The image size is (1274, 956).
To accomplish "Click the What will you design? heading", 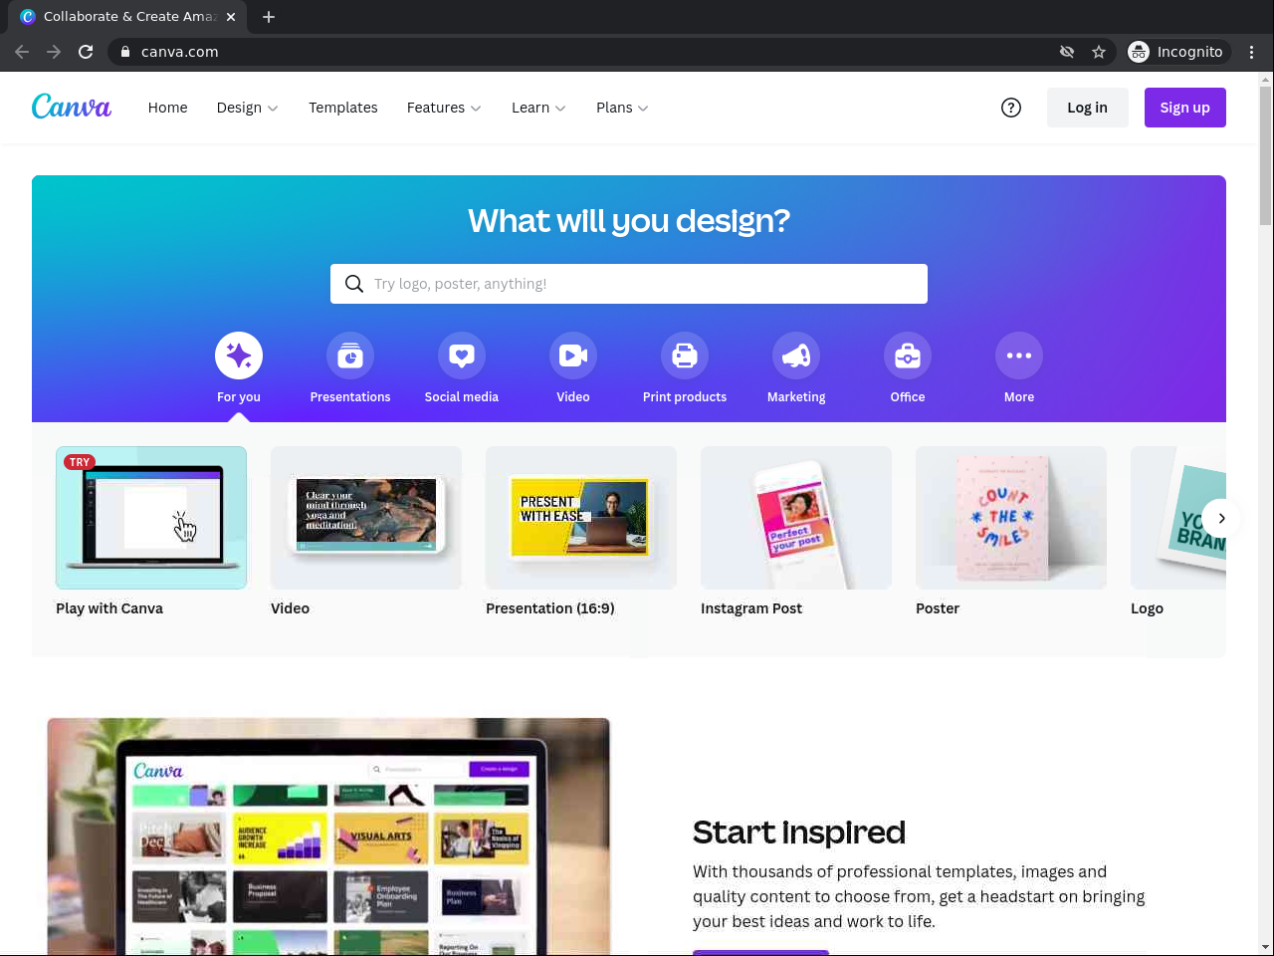I will pos(629,220).
